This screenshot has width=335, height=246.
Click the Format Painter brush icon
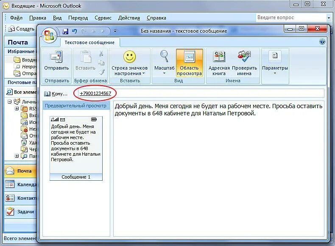[102, 72]
